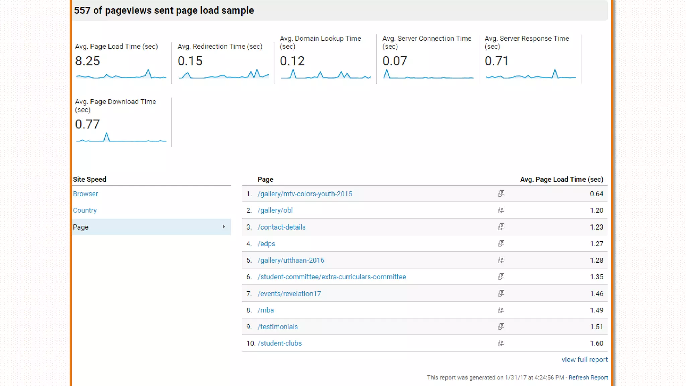Select Country in Site Speed list
This screenshot has width=686, height=386.
[85, 210]
